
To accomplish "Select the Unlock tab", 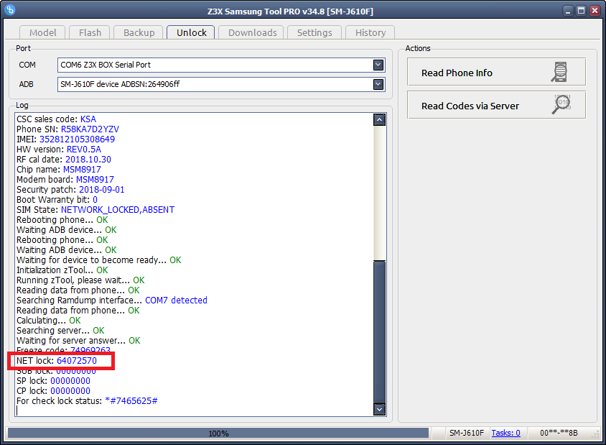I will [x=191, y=32].
